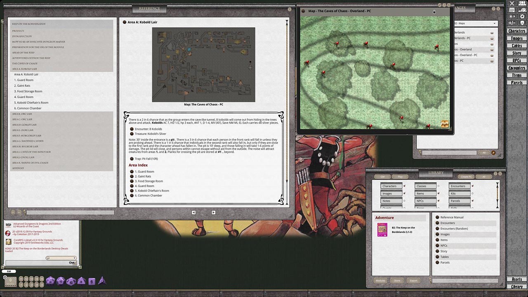The image size is (528, 297).
Task: Click the purple d6 die
Action: 92,281
